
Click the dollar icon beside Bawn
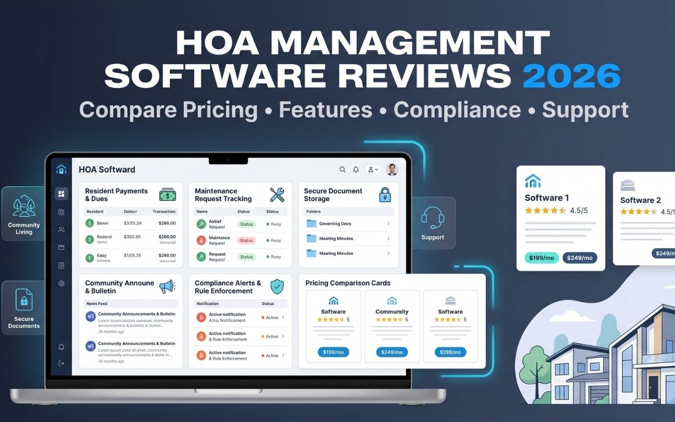tap(89, 223)
